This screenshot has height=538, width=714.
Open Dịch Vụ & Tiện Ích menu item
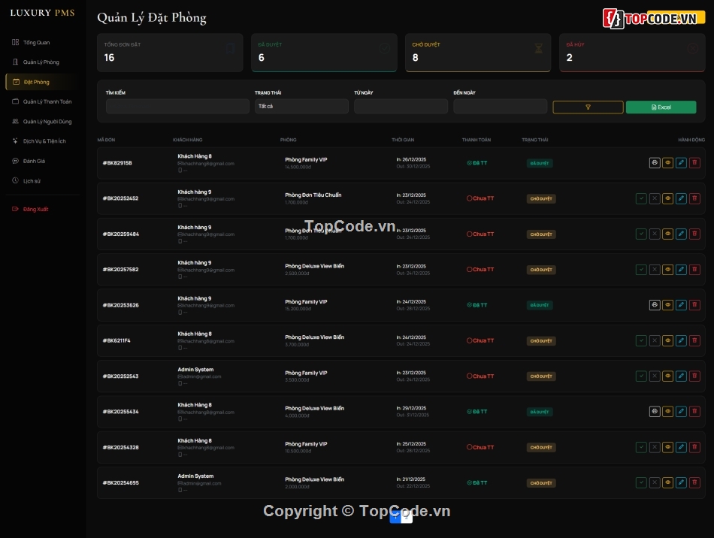tap(44, 141)
